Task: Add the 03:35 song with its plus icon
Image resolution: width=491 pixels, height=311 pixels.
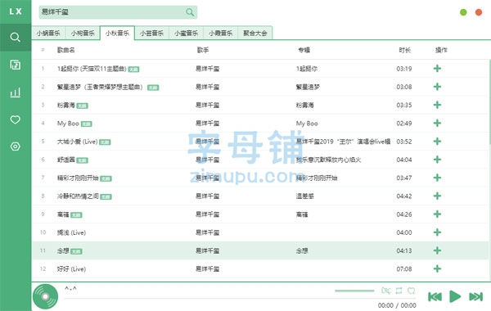Action: pos(437,105)
